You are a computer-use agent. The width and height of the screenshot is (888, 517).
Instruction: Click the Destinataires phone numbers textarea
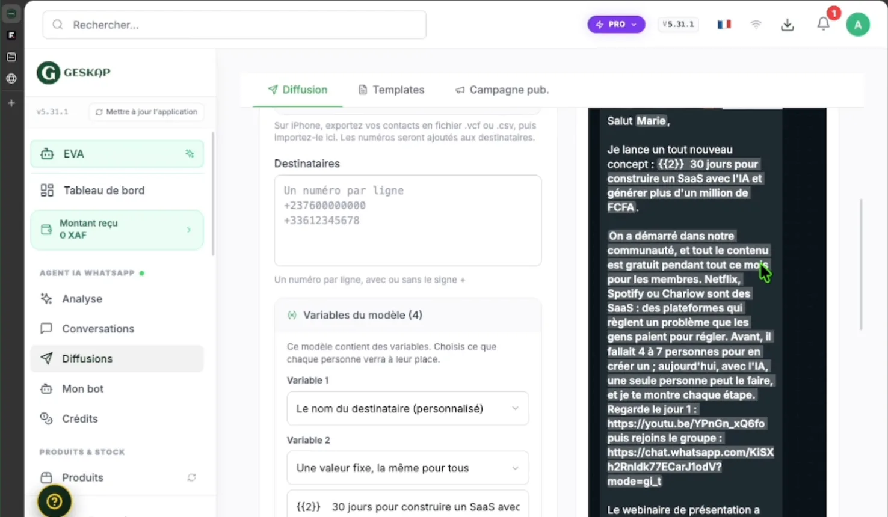pyautogui.click(x=408, y=221)
